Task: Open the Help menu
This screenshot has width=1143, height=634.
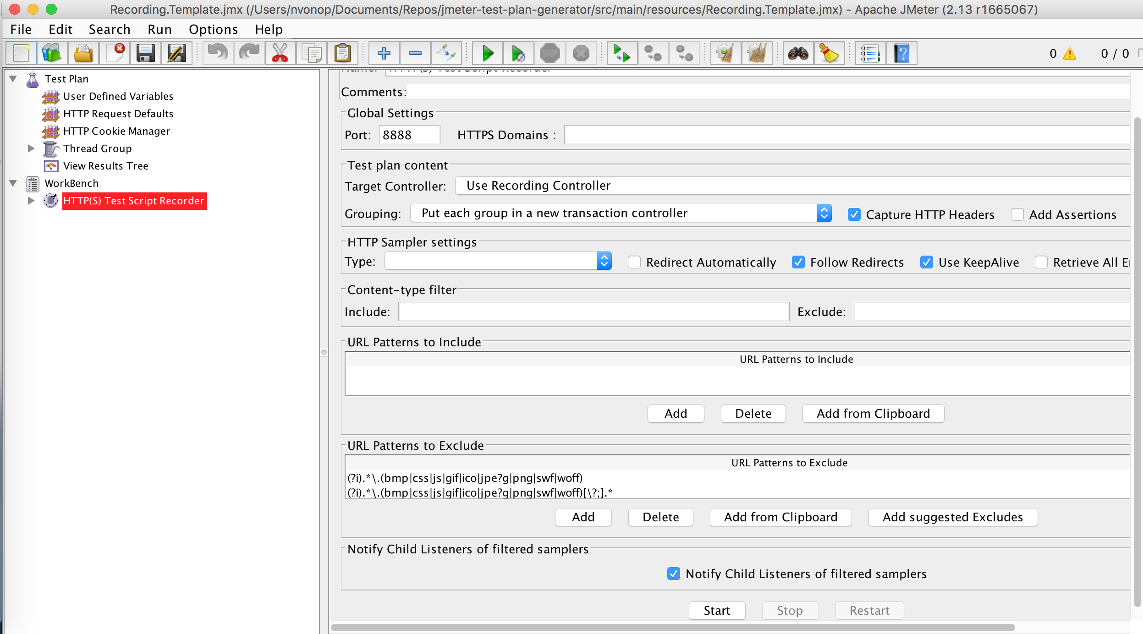Action: pyautogui.click(x=269, y=29)
